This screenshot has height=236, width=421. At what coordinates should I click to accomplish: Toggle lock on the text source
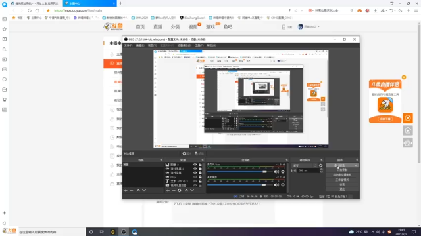pyautogui.click(x=200, y=181)
